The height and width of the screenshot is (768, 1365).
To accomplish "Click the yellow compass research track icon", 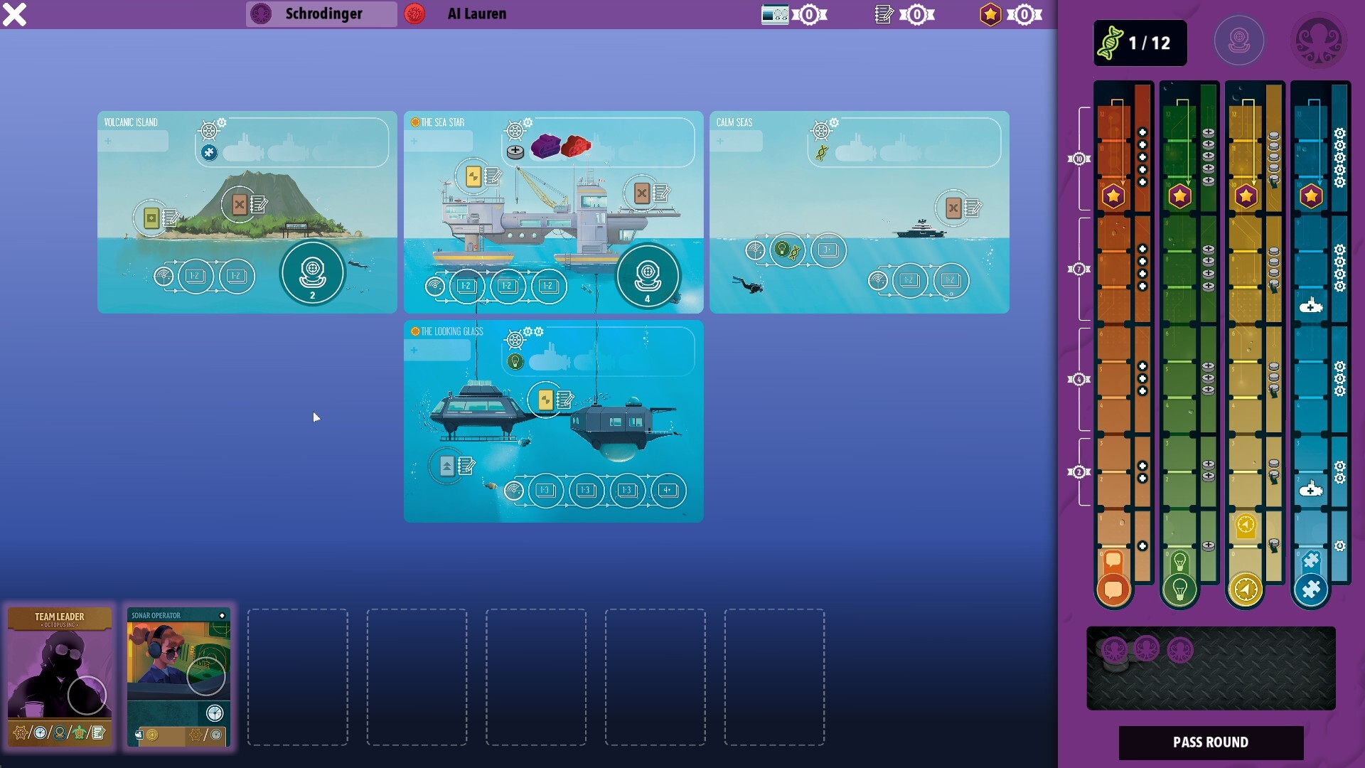I will point(1246,590).
